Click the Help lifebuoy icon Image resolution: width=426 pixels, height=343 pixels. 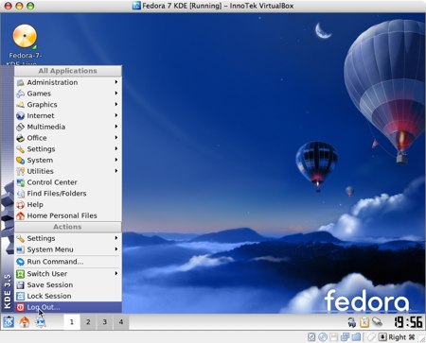pyautogui.click(x=21, y=205)
